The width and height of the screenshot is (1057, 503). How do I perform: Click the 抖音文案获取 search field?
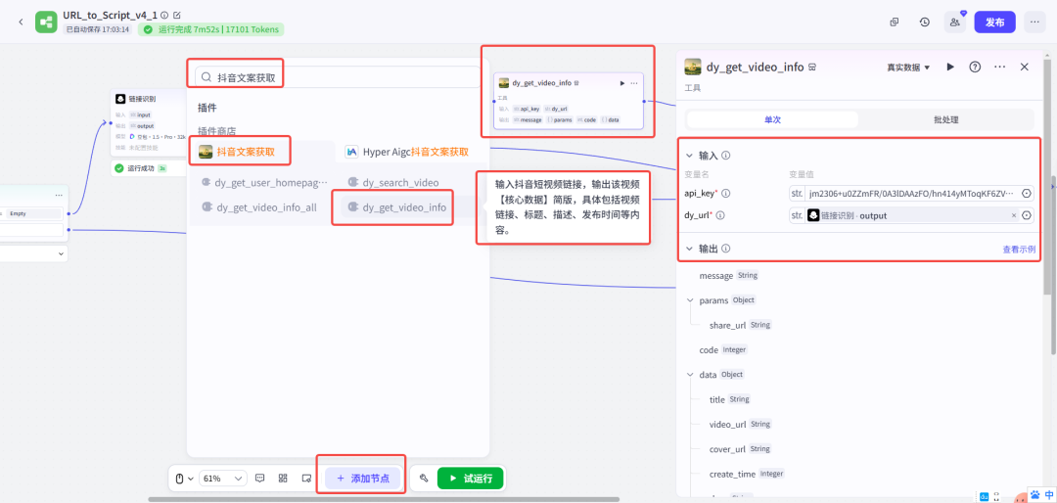(x=338, y=77)
